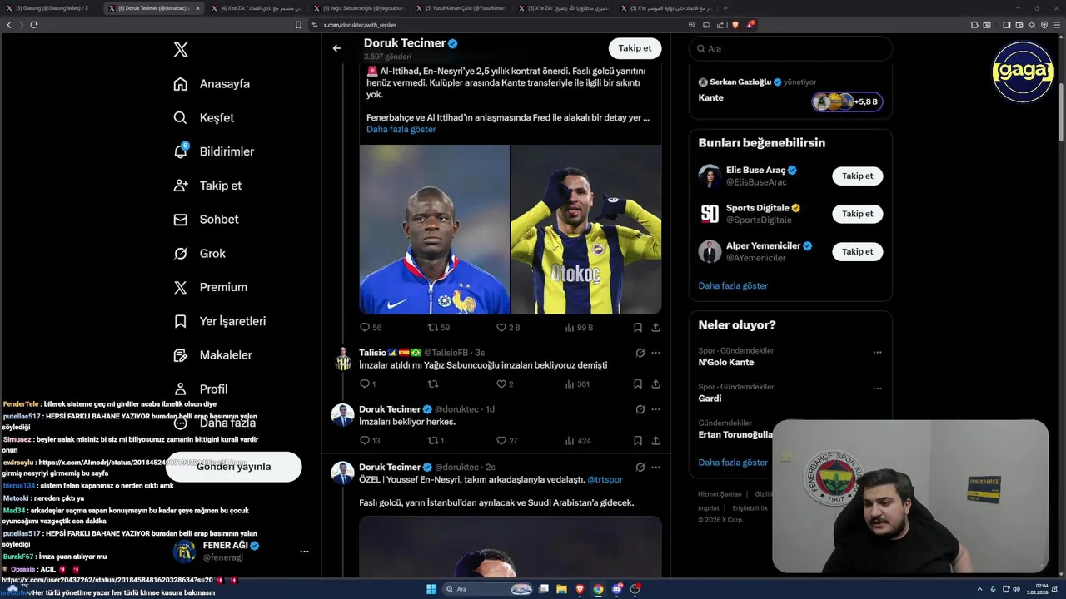Screen dimensions: 1066x599
Task: Open Grok icon on the ÖZEL En-Nesyri tweet
Action: tap(640, 468)
